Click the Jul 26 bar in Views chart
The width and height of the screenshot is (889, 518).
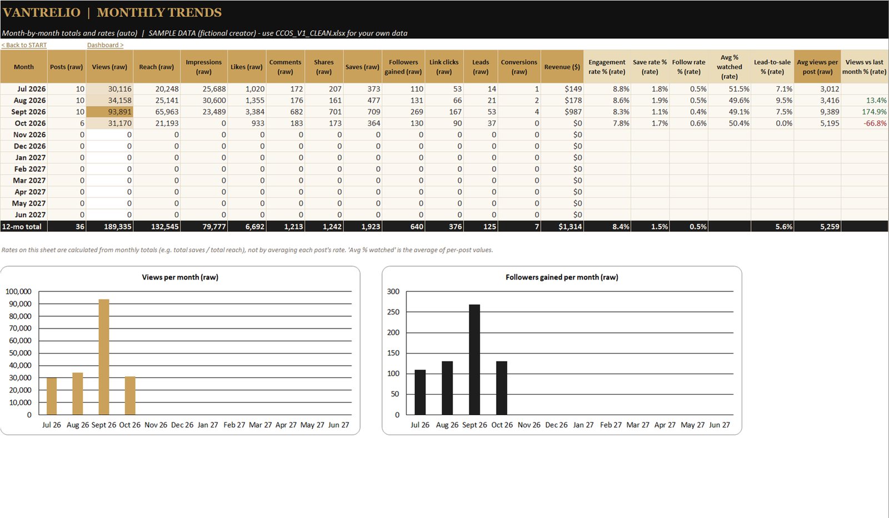tap(52, 396)
